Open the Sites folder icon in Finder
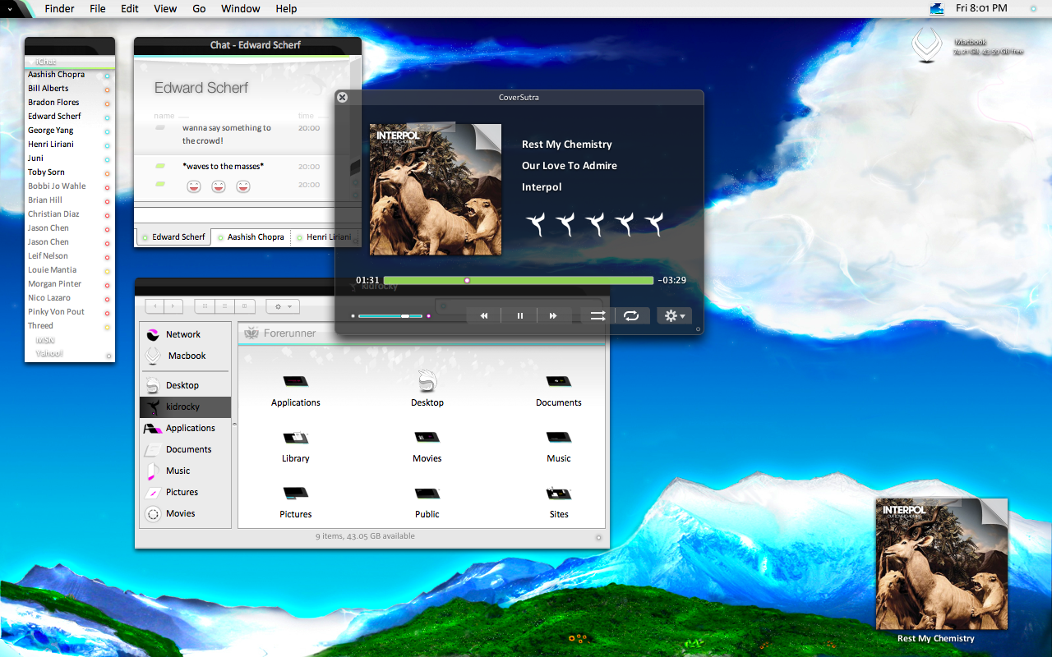The image size is (1052, 657). (559, 494)
